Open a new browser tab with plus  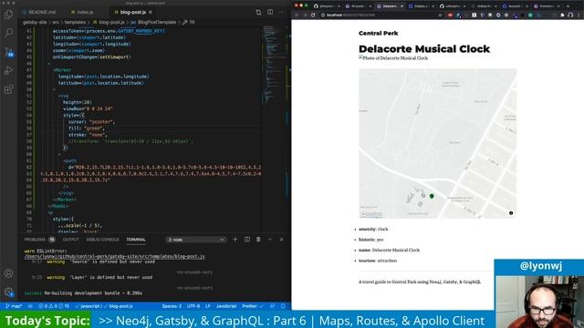coord(568,6)
